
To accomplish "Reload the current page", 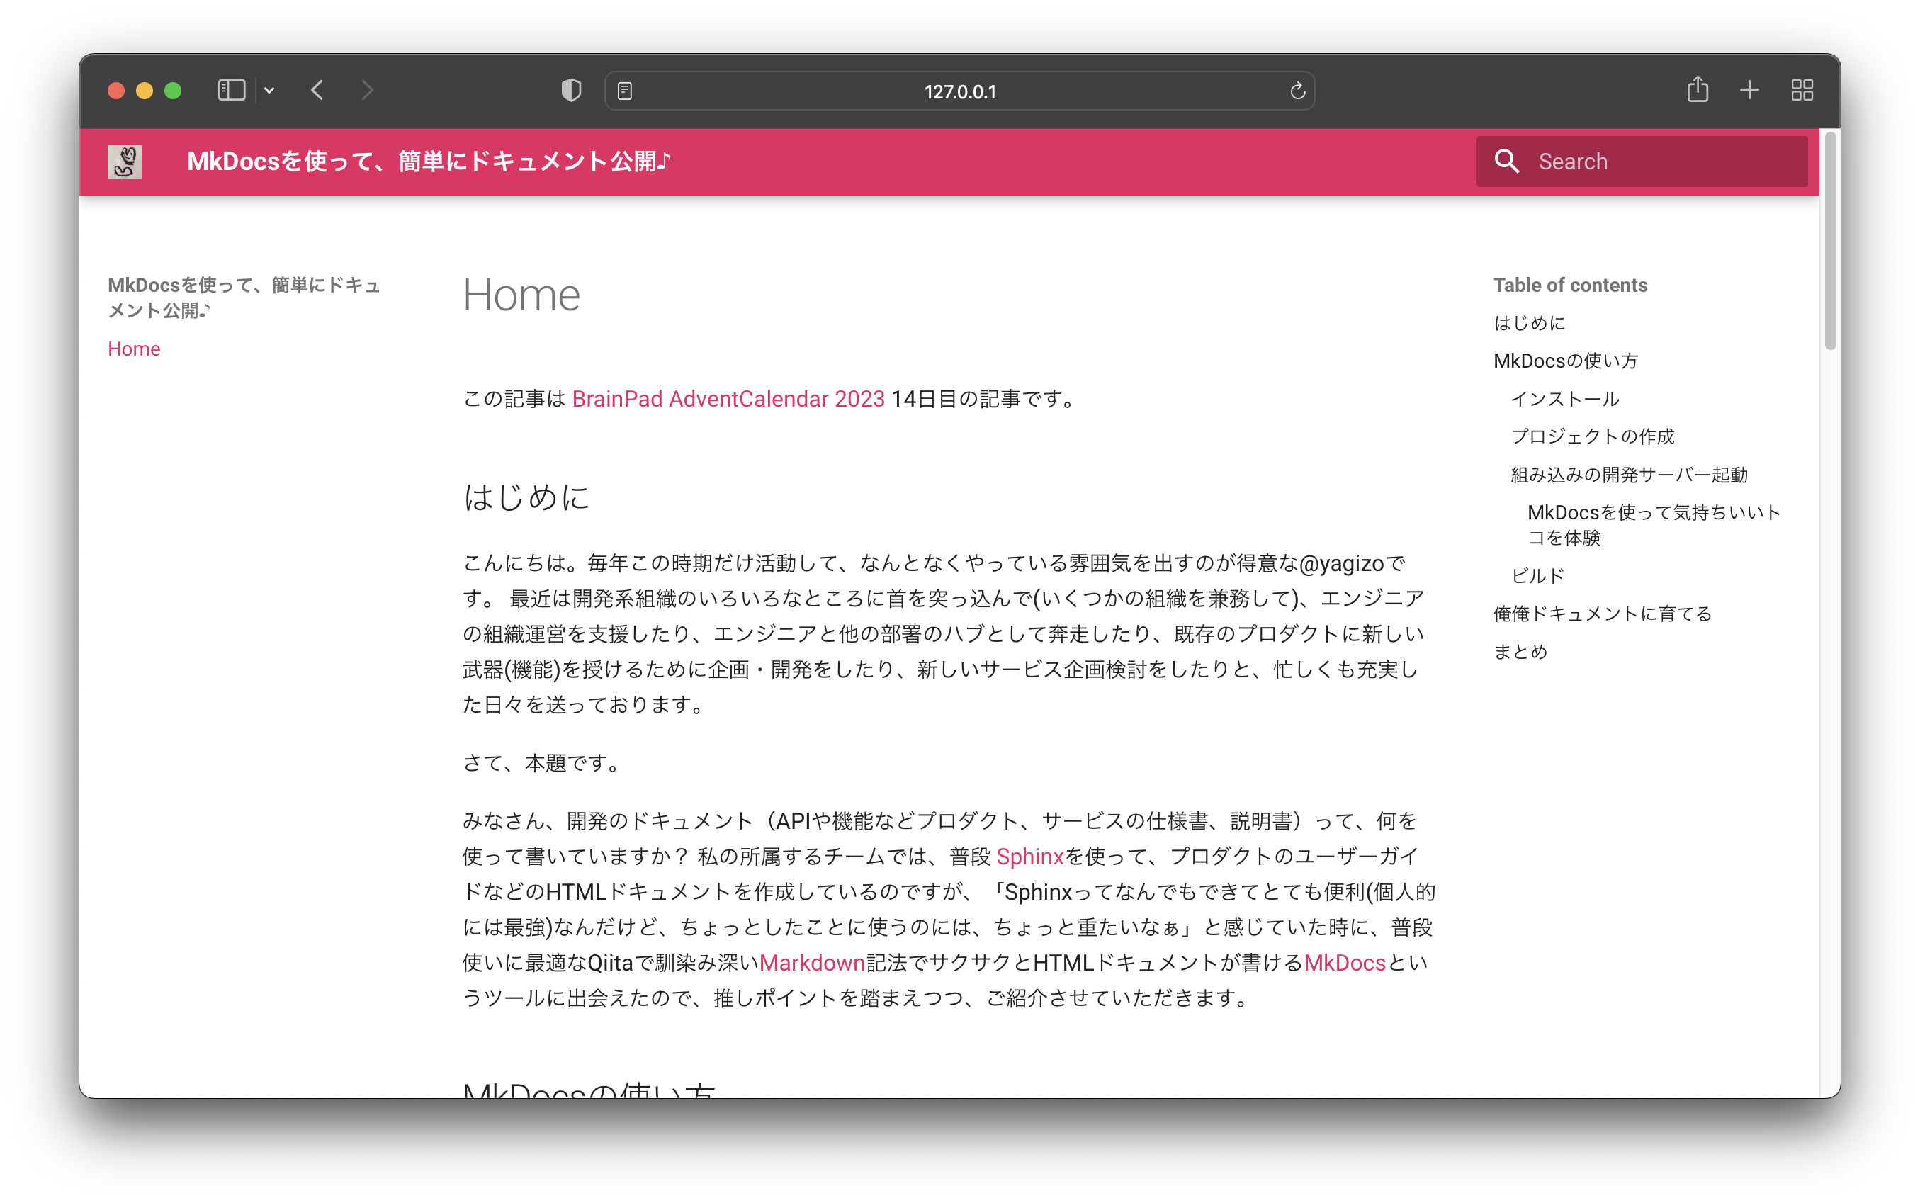I will pos(1297,91).
